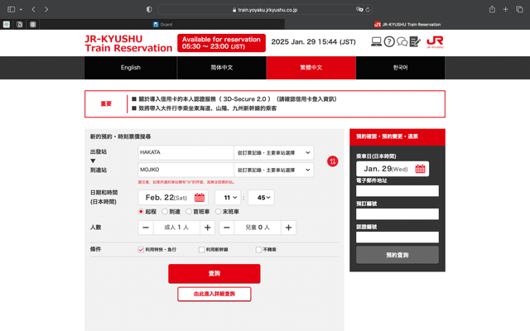Screen dimensions: 530x331
Task: Open the departure date calendar picker
Action: pos(199,198)
